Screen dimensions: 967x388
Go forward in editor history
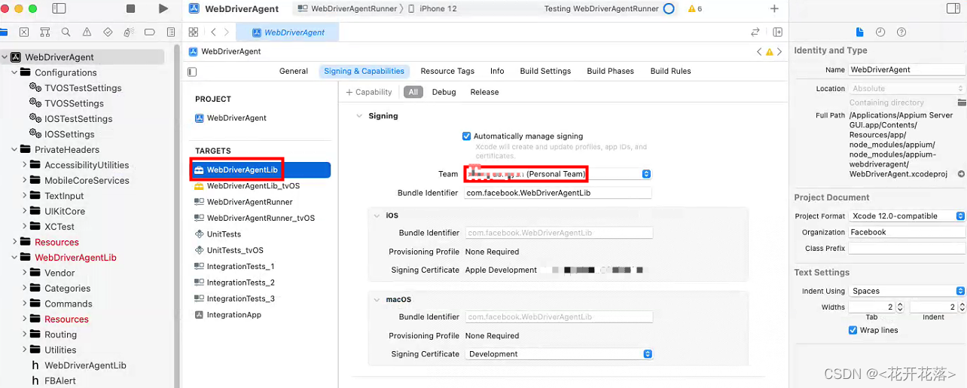coord(227,32)
